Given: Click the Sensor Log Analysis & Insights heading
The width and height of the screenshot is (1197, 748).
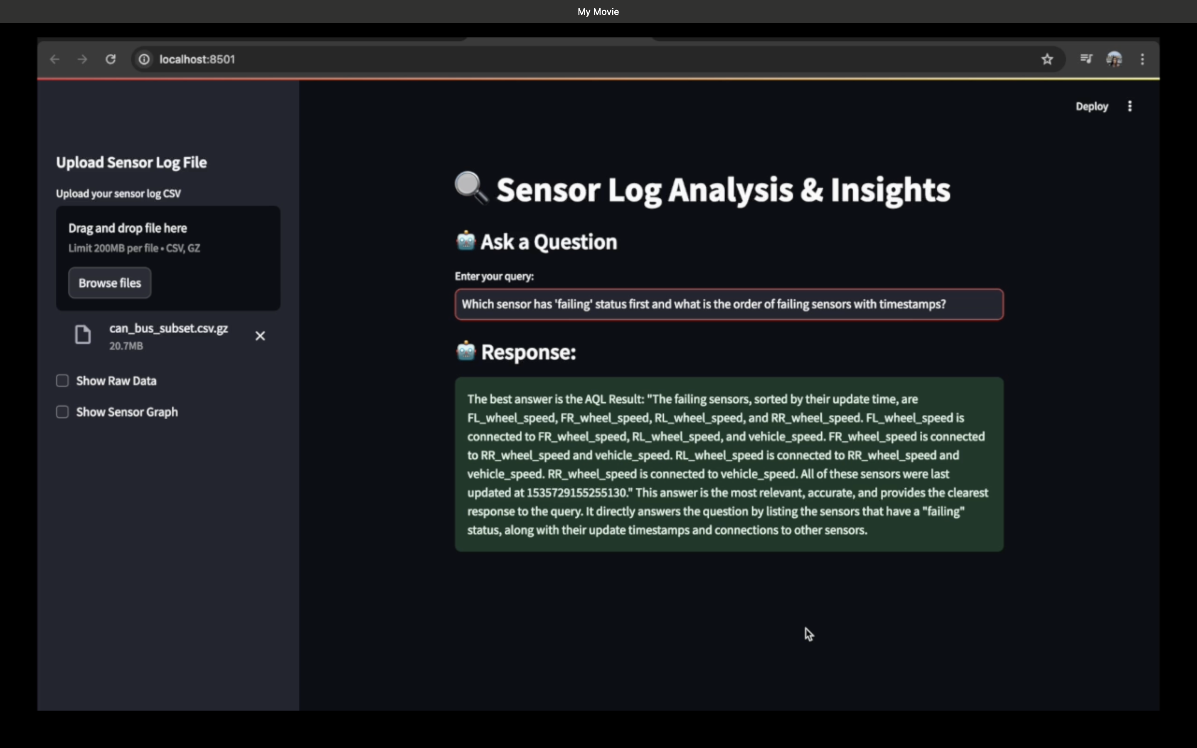Looking at the screenshot, I should (x=722, y=190).
